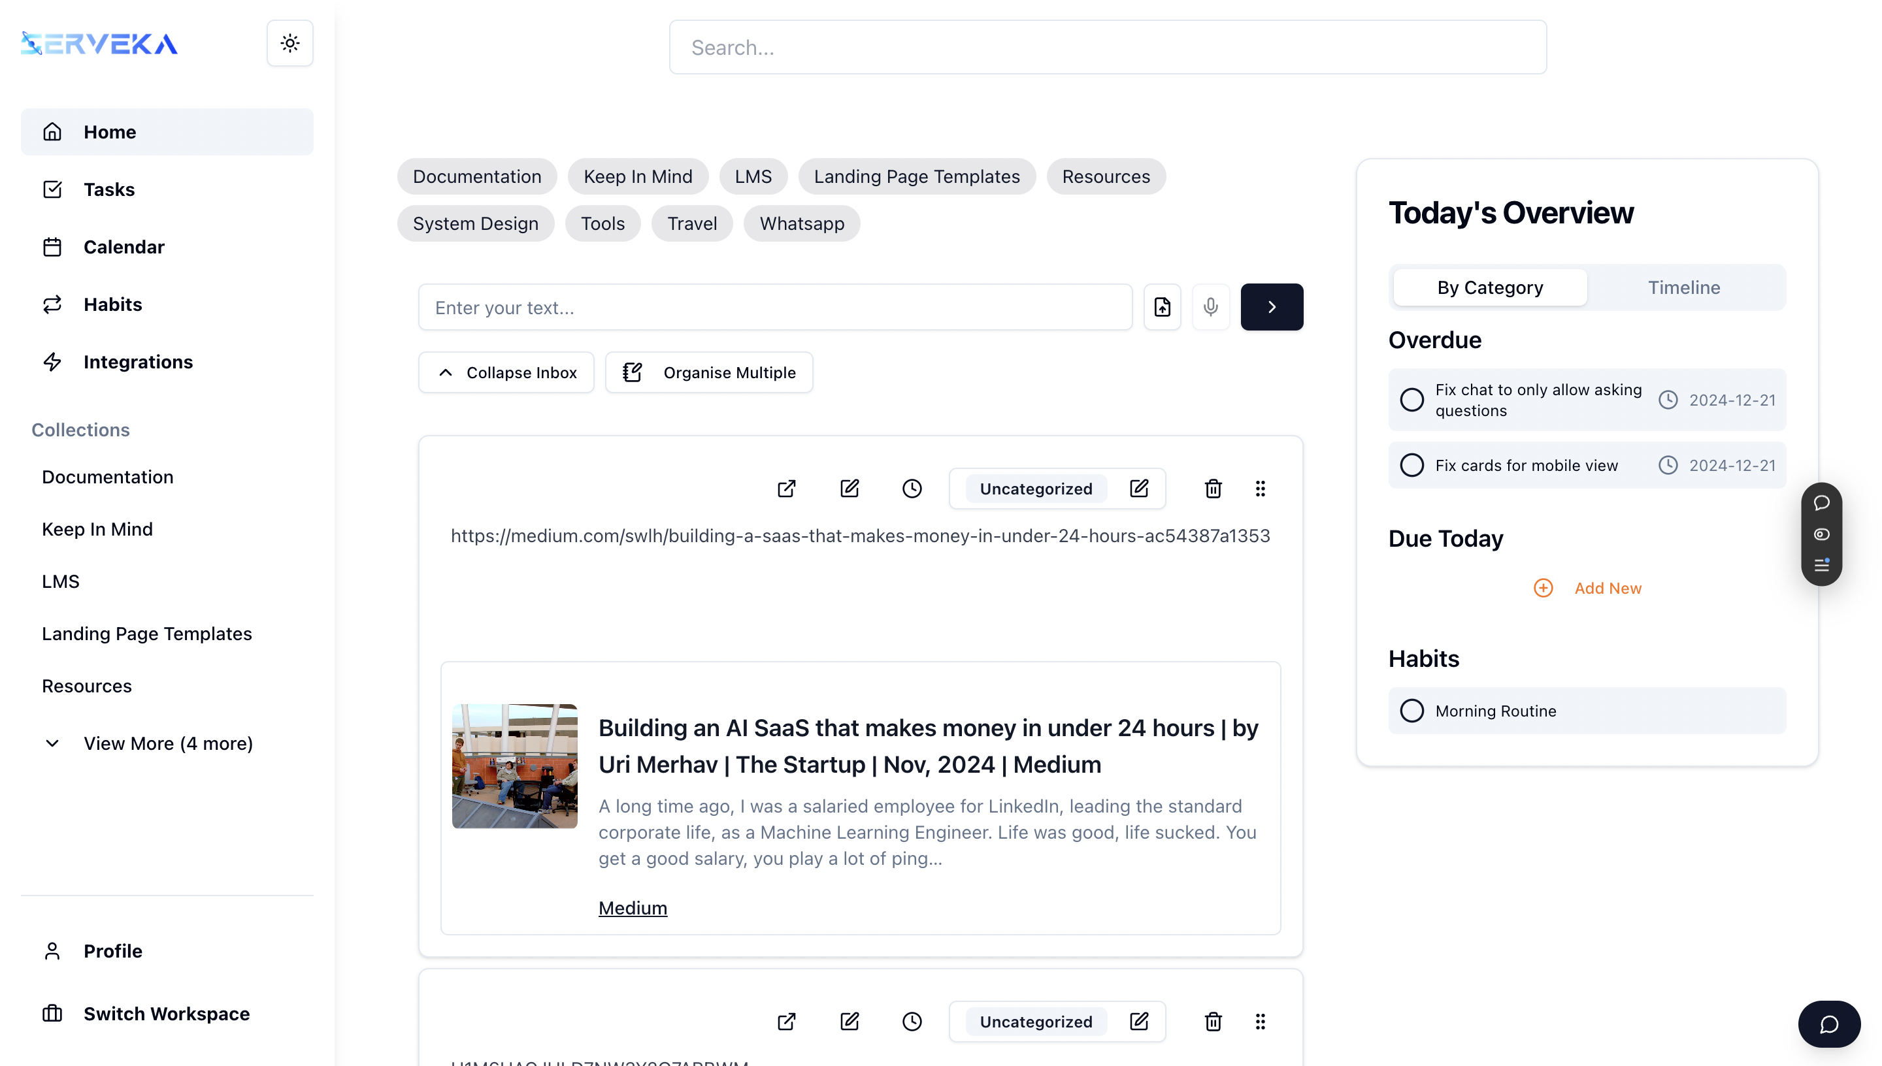Click the clock reminder icon on first card

point(912,489)
